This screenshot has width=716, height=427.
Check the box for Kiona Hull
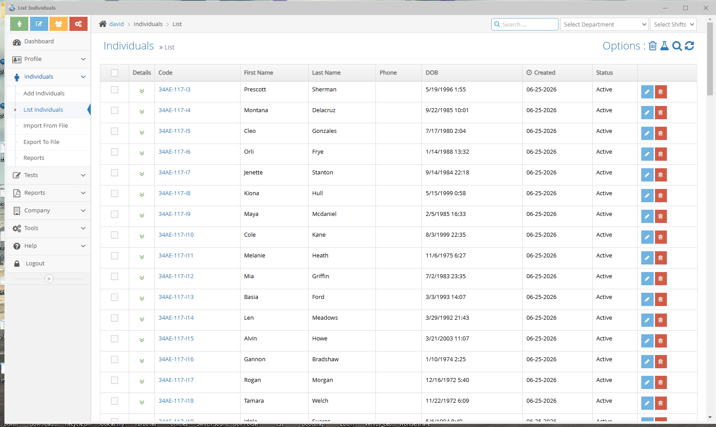click(115, 193)
